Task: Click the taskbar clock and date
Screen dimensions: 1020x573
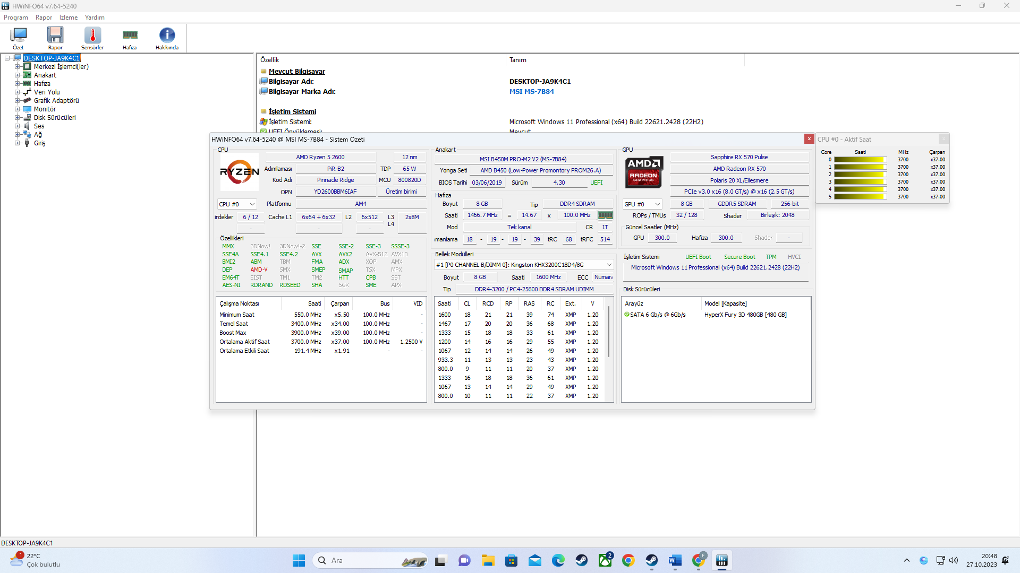Action: click(x=981, y=560)
